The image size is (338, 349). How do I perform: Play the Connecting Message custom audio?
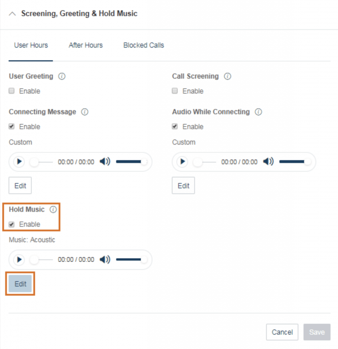coord(19,162)
